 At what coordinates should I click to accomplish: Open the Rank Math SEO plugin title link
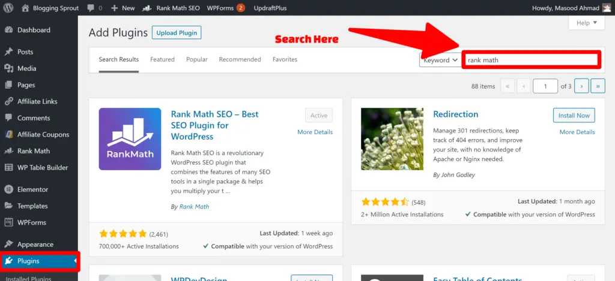pyautogui.click(x=214, y=125)
